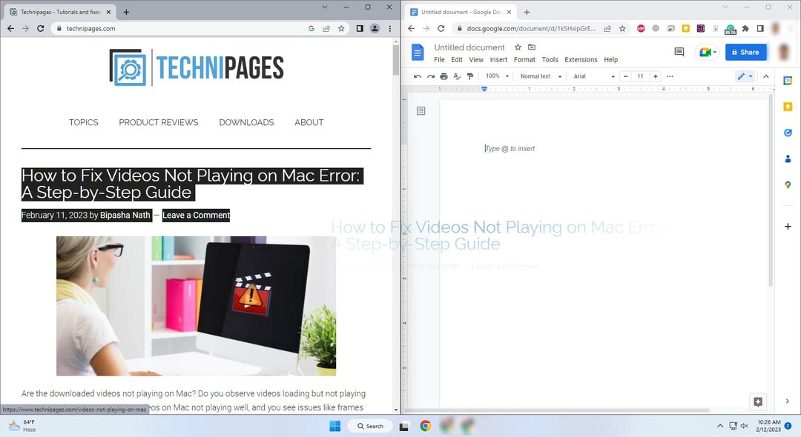Open Google Calendar in the side panel
Screen dimensions: 801x437
(x=788, y=81)
